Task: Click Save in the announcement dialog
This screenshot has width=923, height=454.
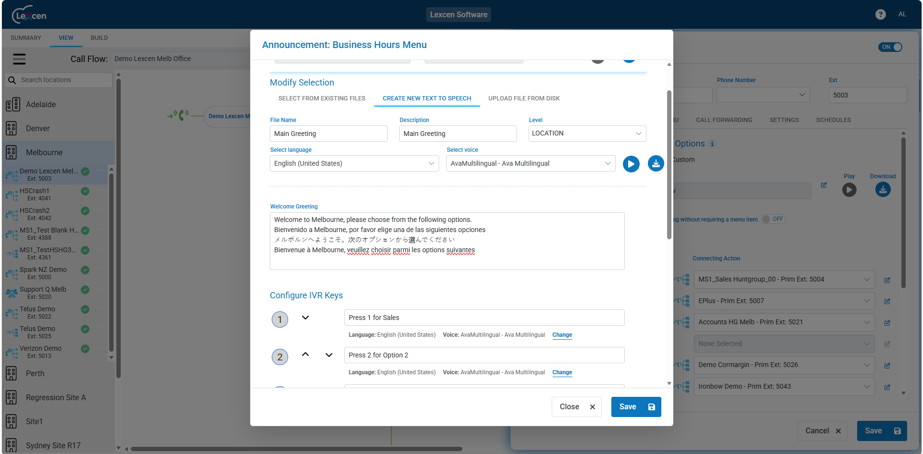Action: click(636, 407)
